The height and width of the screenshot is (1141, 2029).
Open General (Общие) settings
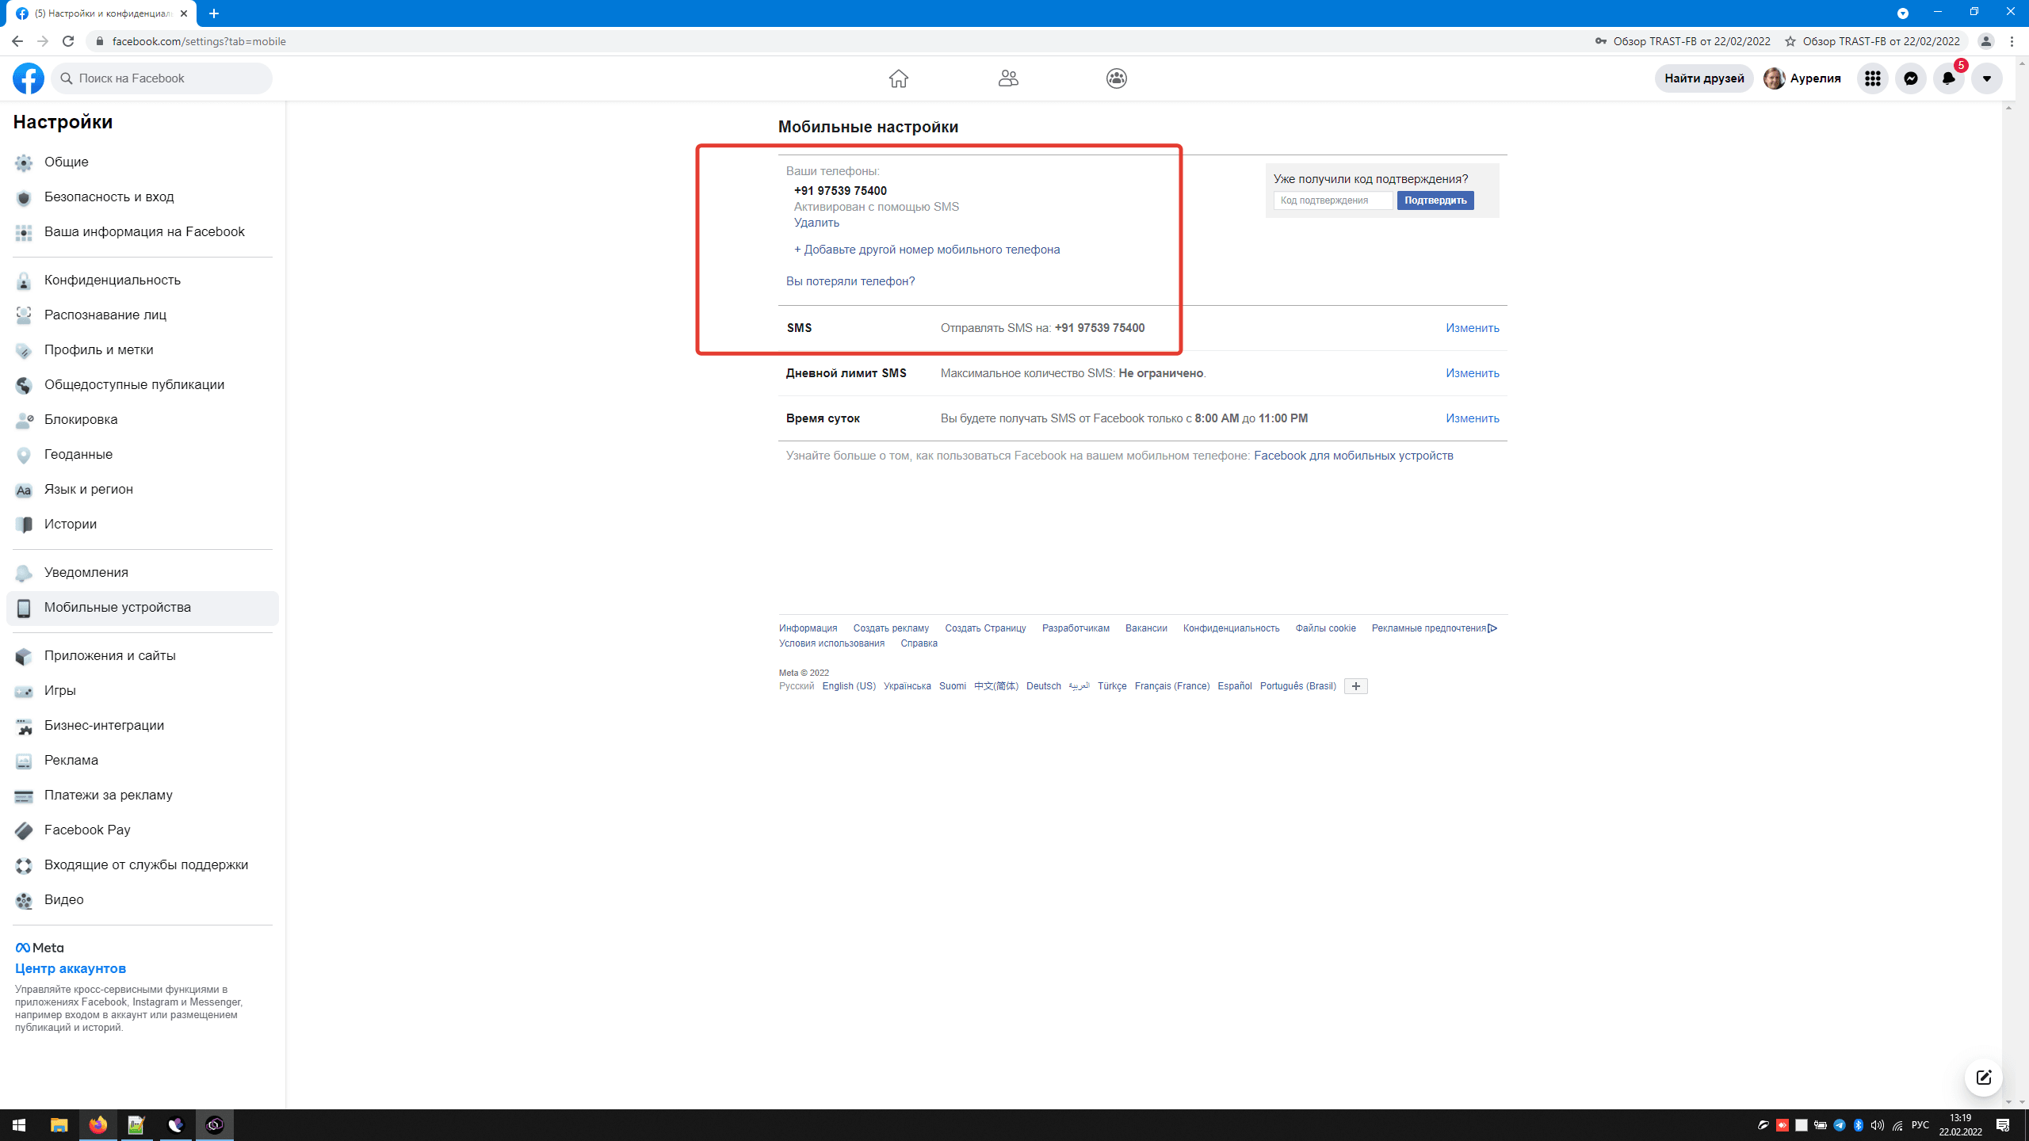[x=143, y=162]
